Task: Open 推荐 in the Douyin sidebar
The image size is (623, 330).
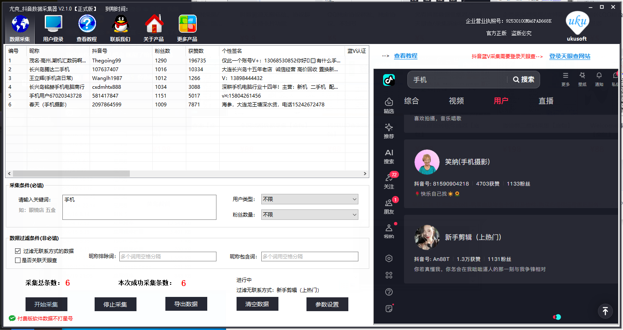Action: coord(389,131)
